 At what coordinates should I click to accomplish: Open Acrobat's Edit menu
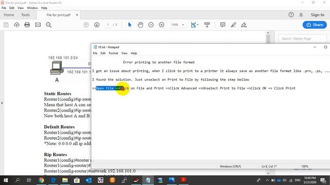point(12,8)
